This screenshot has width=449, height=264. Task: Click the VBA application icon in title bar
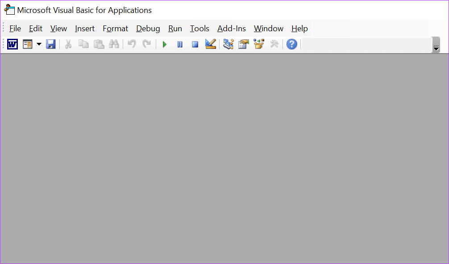tap(9, 10)
